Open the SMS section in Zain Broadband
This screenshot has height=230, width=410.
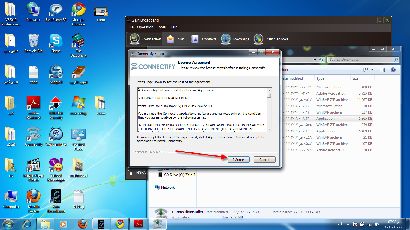coord(176,39)
